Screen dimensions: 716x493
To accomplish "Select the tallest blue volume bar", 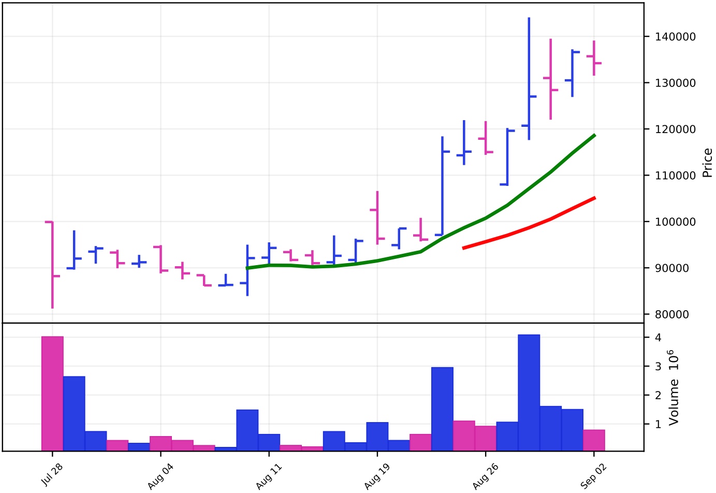I will tap(529, 393).
